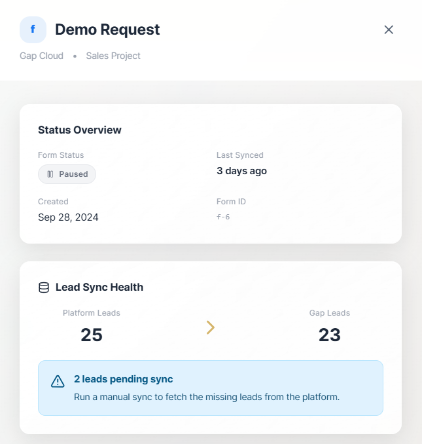Click the 'Form ID' label
Screen dimensions: 422x444
point(231,201)
